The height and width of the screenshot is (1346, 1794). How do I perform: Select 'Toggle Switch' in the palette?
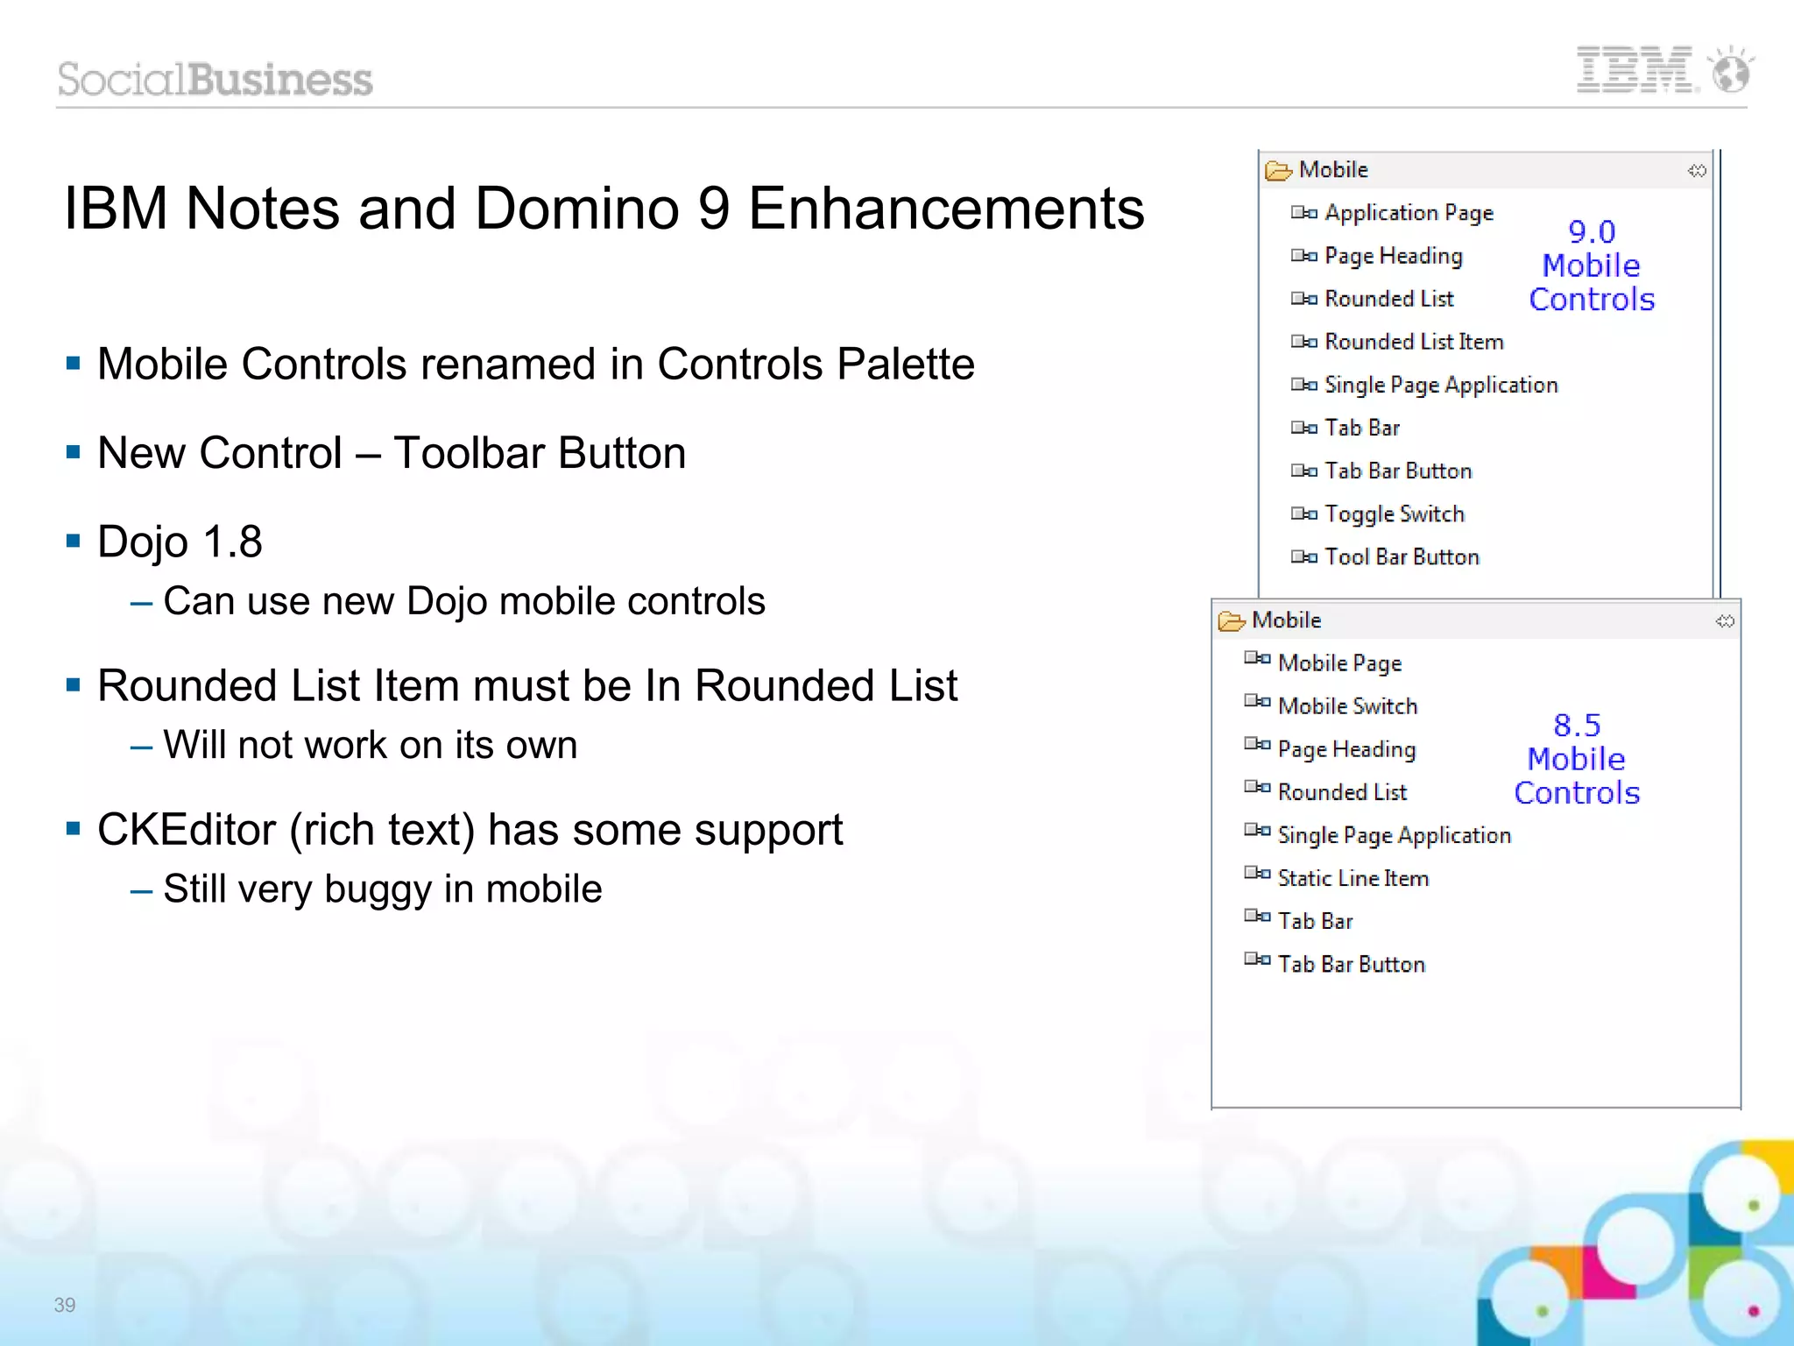[1395, 514]
